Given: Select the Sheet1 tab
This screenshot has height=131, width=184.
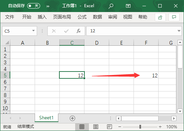Looking at the screenshot, I should [46, 118].
